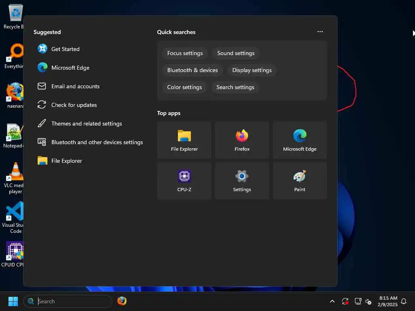Click the muted volume tray icon
This screenshot has width=415, height=311.
coord(368,301)
